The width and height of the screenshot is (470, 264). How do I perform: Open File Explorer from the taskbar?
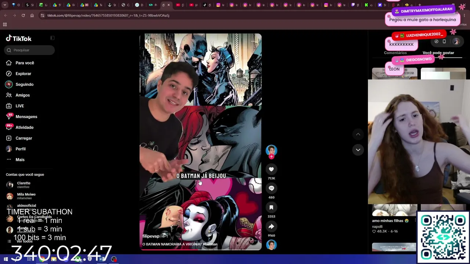click(54, 259)
